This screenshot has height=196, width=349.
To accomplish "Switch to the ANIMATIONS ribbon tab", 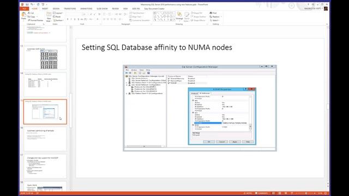I will [86, 9].
